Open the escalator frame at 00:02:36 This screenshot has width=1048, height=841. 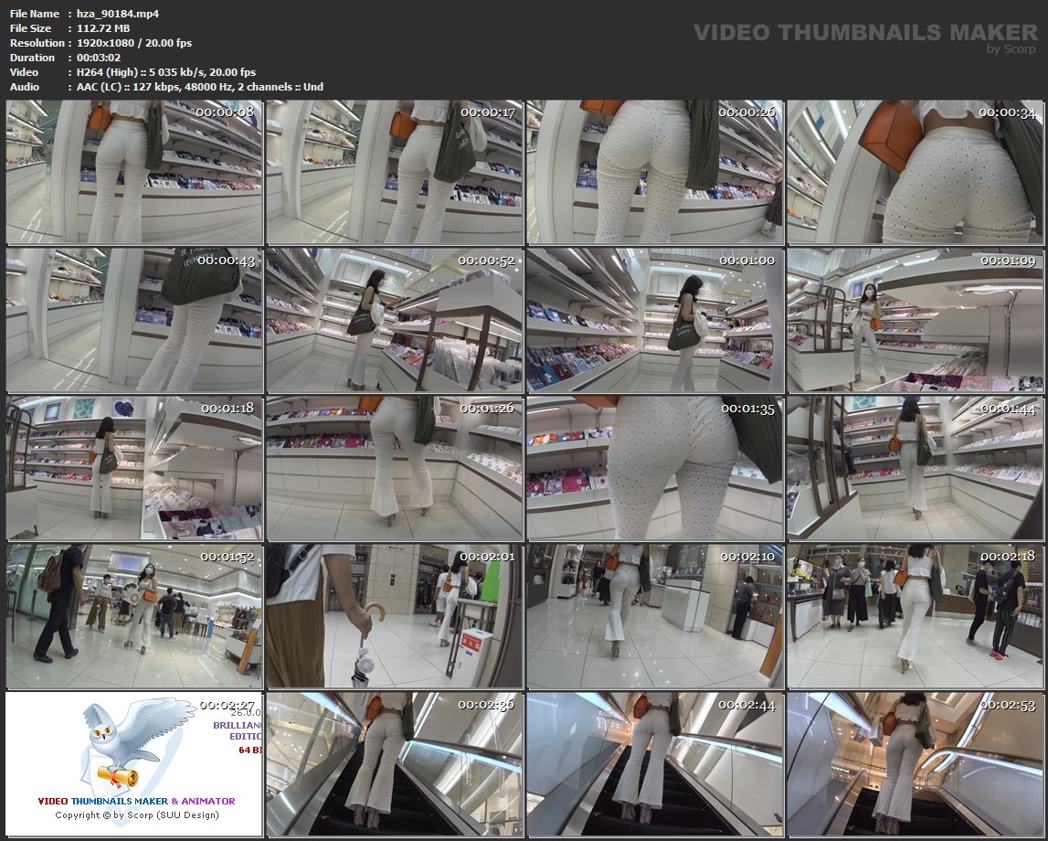pyautogui.click(x=395, y=764)
